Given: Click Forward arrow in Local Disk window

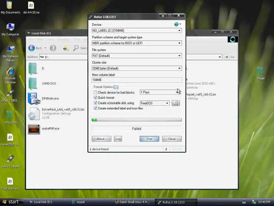Looking at the screenshot, I should tap(53, 48).
